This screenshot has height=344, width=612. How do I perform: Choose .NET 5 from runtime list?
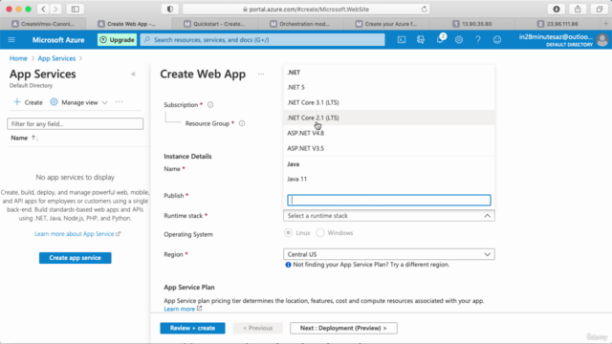click(x=389, y=87)
